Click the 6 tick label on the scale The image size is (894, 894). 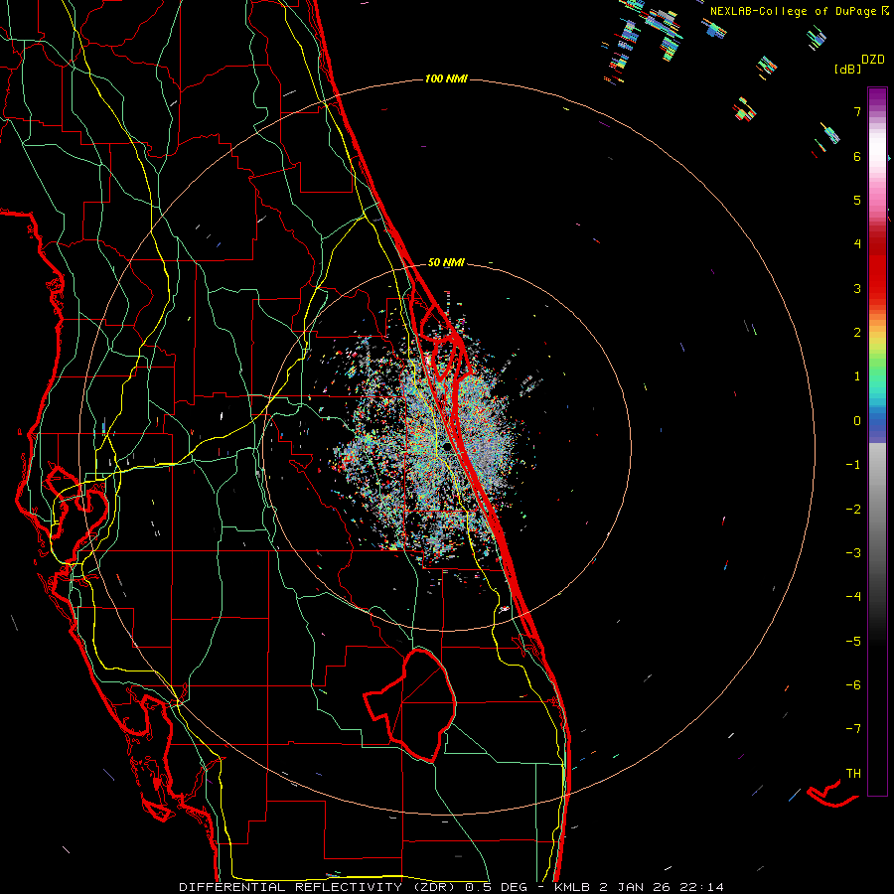(x=857, y=156)
